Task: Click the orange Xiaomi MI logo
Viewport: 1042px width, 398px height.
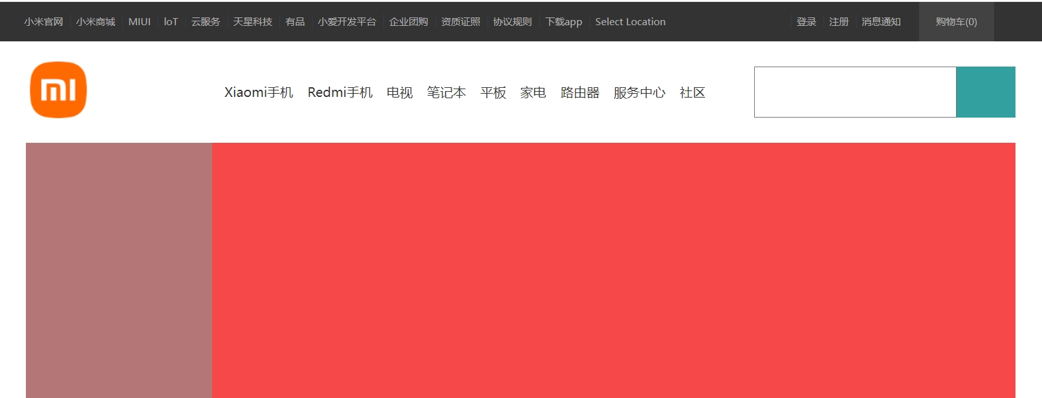Action: pos(58,90)
